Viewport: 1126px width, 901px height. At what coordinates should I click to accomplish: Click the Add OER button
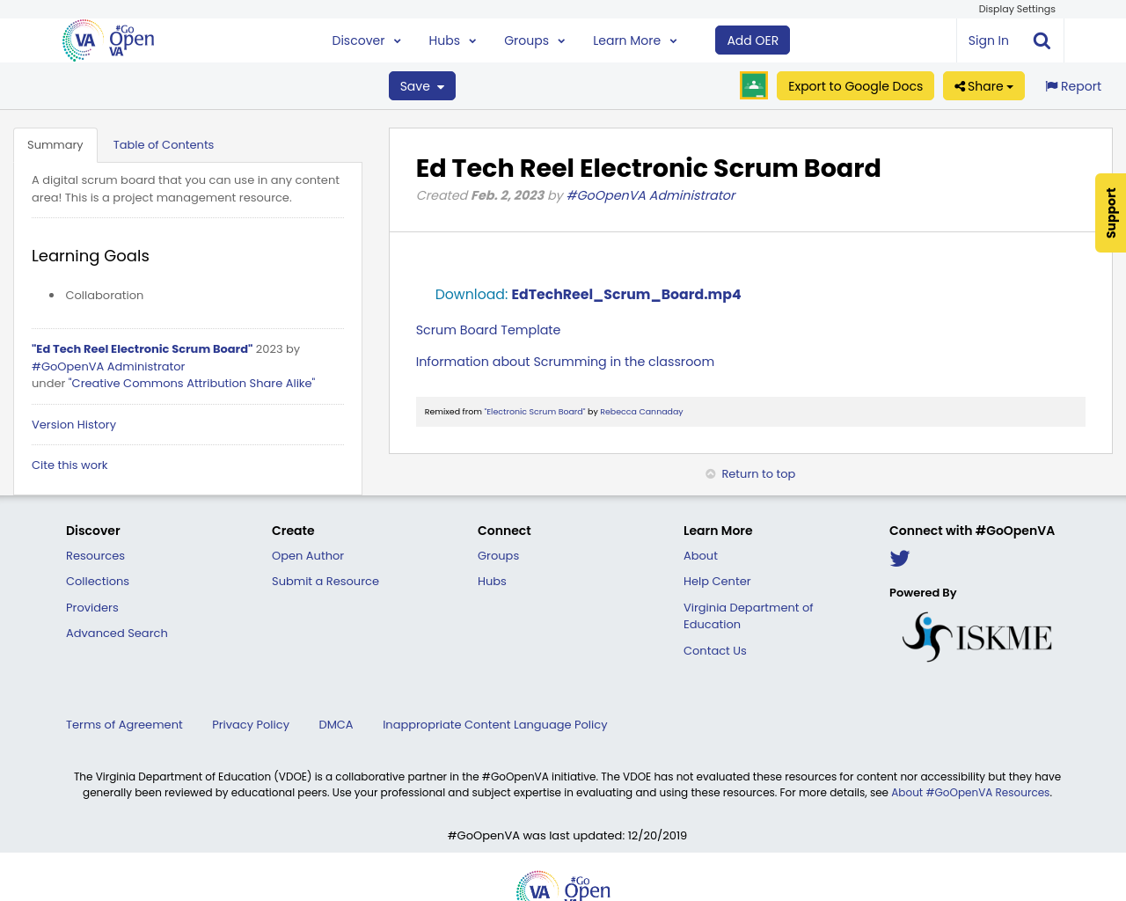752,39
